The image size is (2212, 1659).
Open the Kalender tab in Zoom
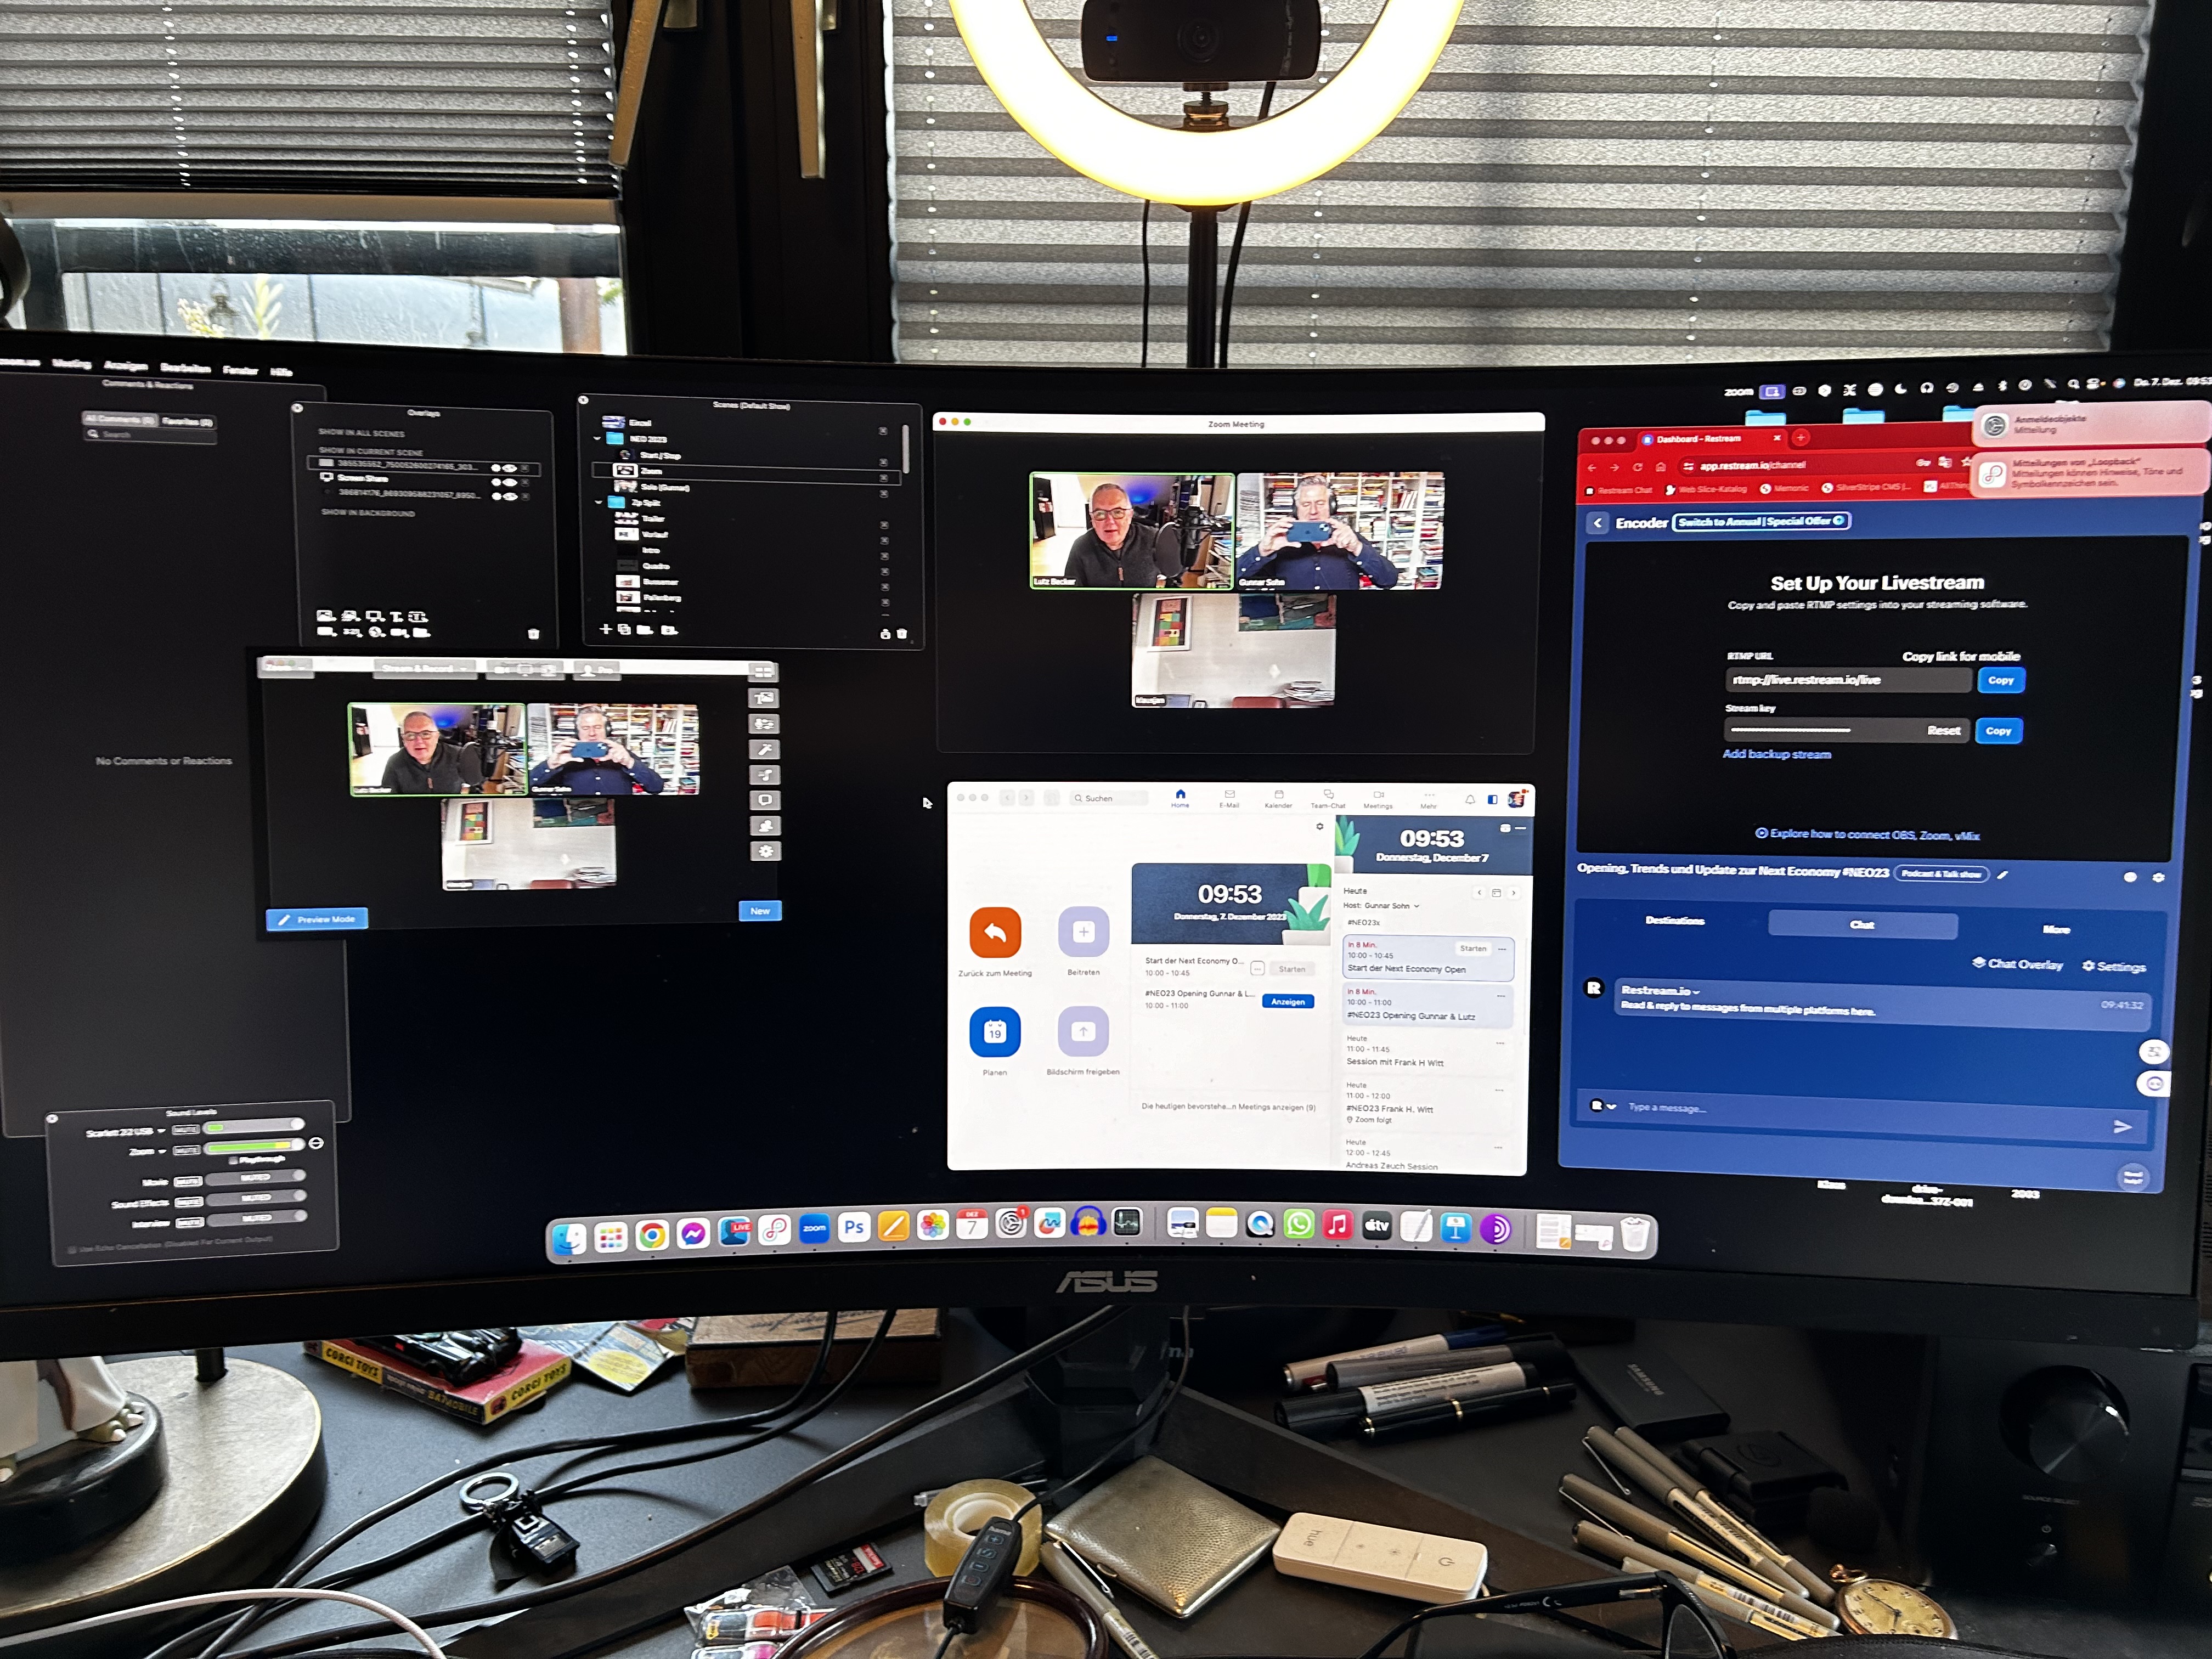[x=1278, y=798]
